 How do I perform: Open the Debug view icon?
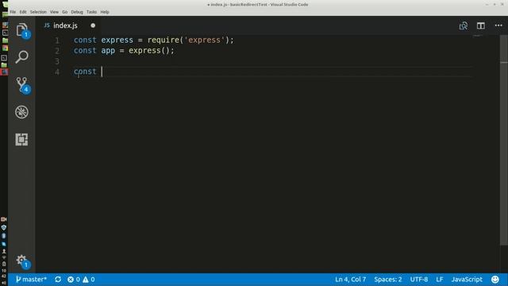click(x=21, y=112)
